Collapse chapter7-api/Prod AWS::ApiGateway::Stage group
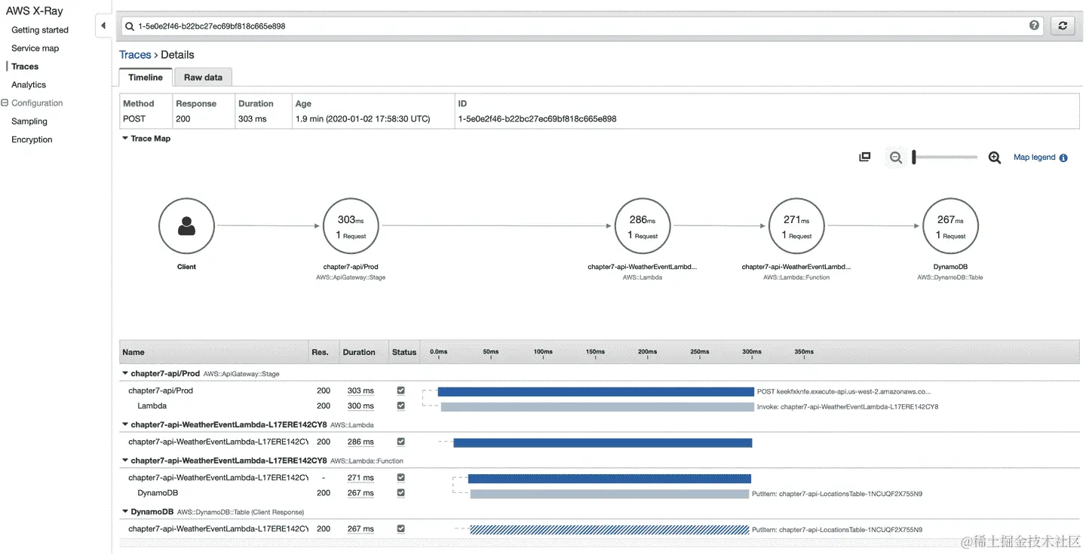Screen dimensions: 1086x554 [125, 373]
